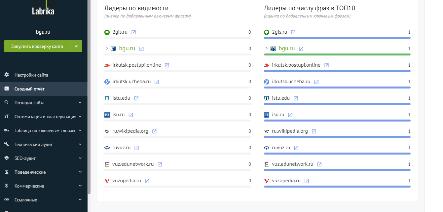
Task: Open Ссылочные menu item
Action: coord(44,200)
